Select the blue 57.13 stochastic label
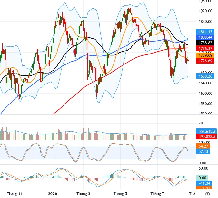 pyautogui.click(x=203, y=152)
